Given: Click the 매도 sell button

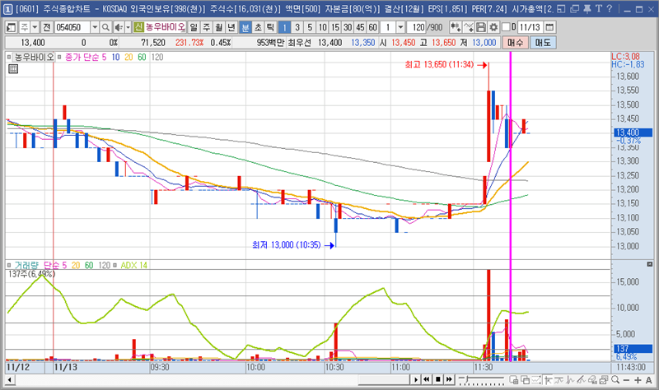Looking at the screenshot, I should tap(540, 42).
